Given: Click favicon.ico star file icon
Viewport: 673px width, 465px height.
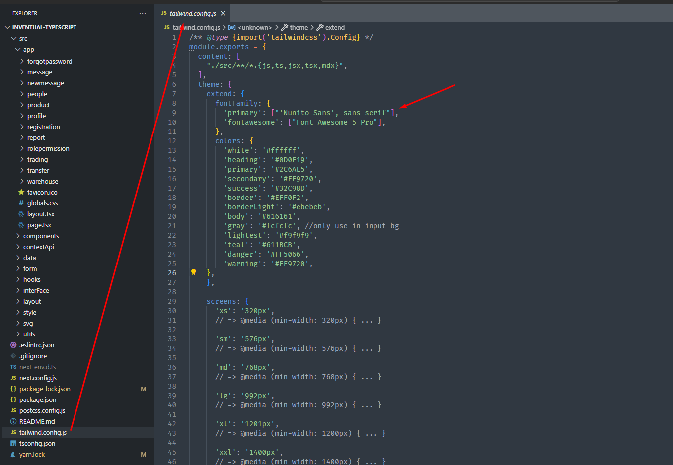Looking at the screenshot, I should [21, 192].
